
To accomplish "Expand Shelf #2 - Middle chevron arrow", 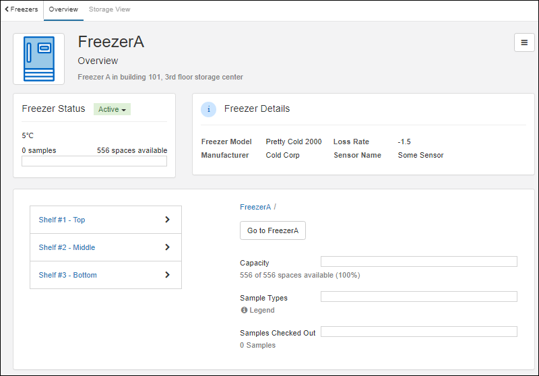I will pyautogui.click(x=167, y=247).
